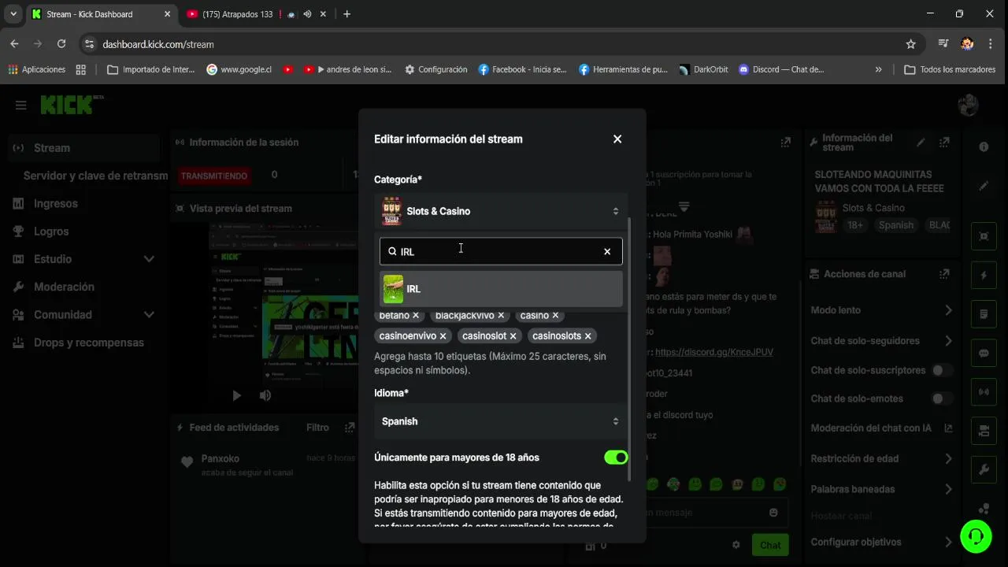
Task: Open Palabras baneadas settings
Action: 882,489
